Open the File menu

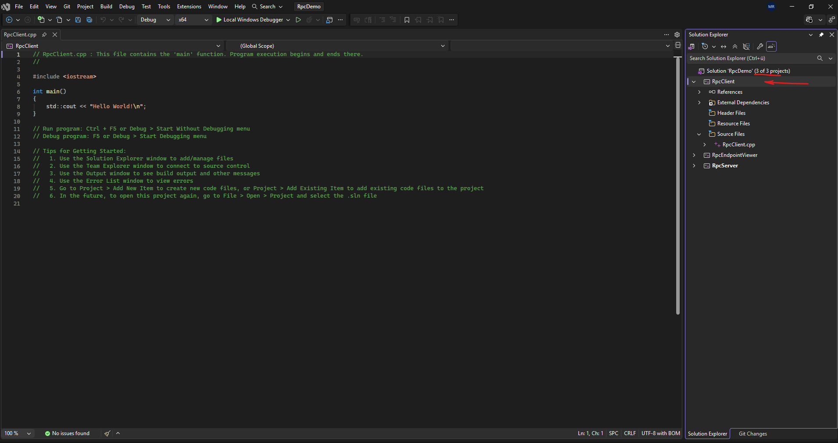tap(19, 7)
